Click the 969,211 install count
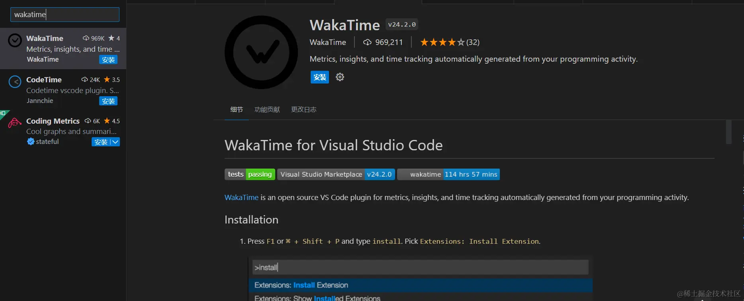This screenshot has width=744, height=301. 389,42
